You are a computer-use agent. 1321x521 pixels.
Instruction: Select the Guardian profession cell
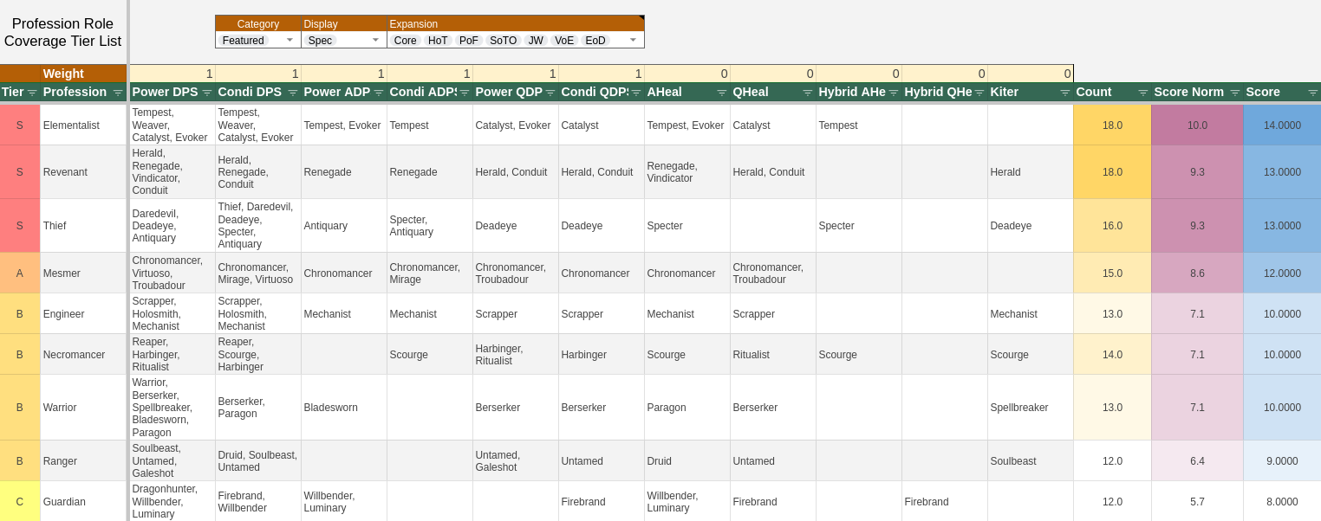click(83, 502)
